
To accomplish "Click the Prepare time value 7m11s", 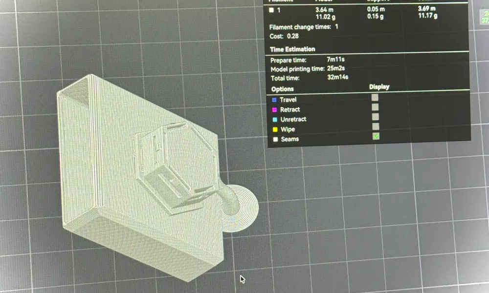I will pos(335,59).
